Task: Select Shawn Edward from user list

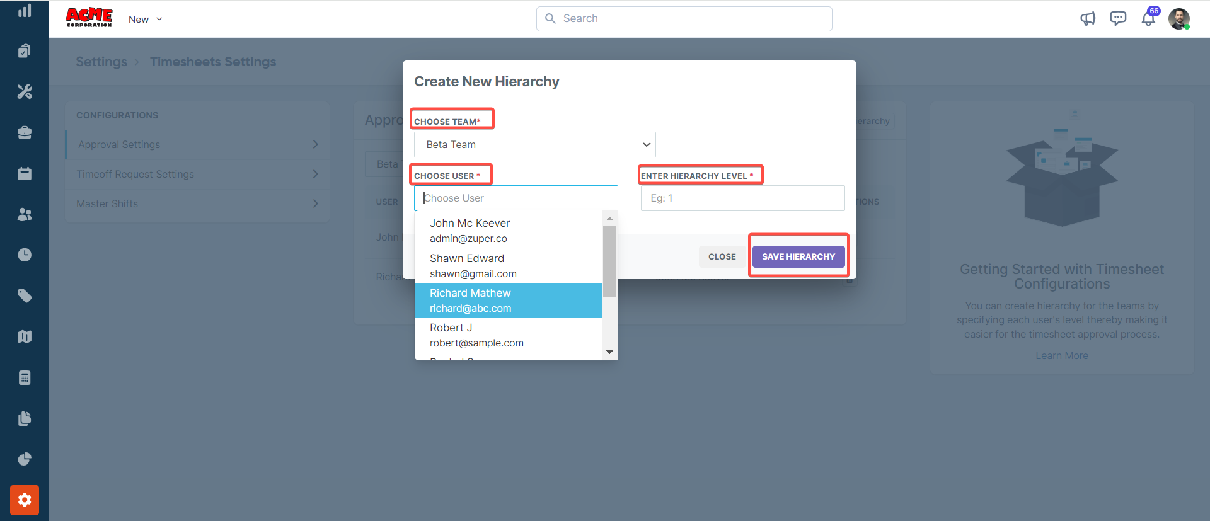Action: (x=508, y=266)
